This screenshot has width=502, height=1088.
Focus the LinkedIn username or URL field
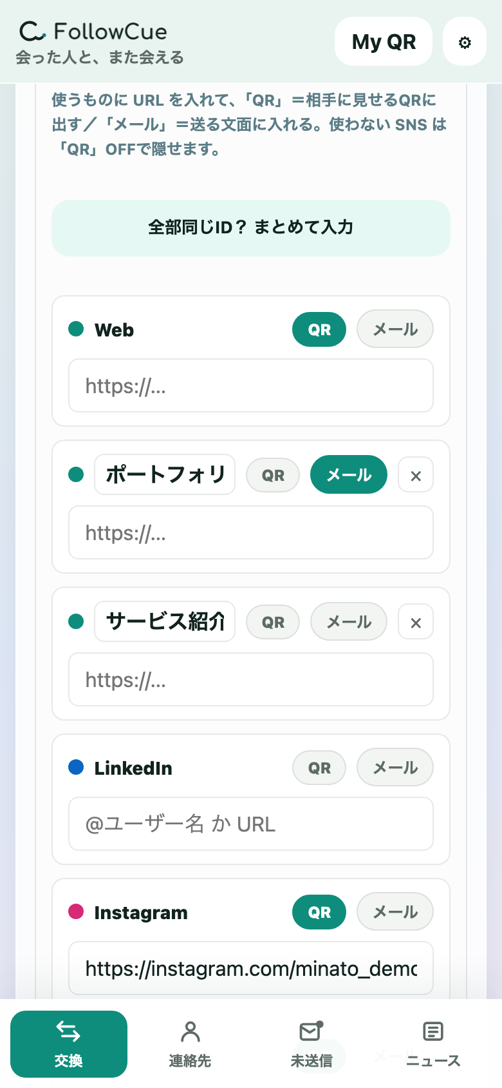(x=251, y=824)
